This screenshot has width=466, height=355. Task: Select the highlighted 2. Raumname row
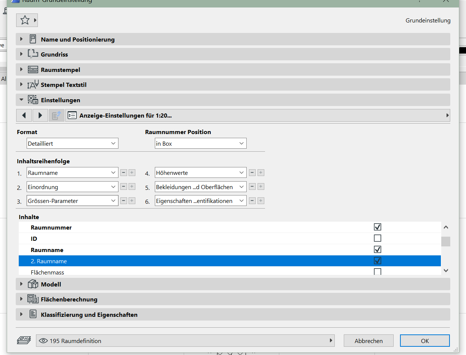[x=230, y=261]
